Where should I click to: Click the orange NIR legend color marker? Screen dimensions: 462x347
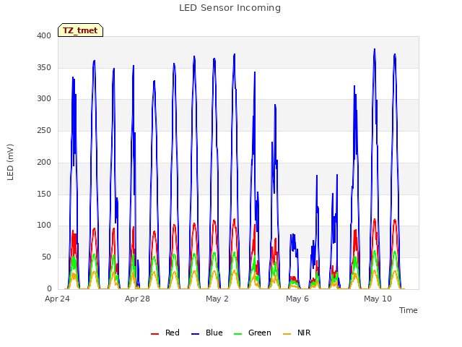(x=287, y=334)
